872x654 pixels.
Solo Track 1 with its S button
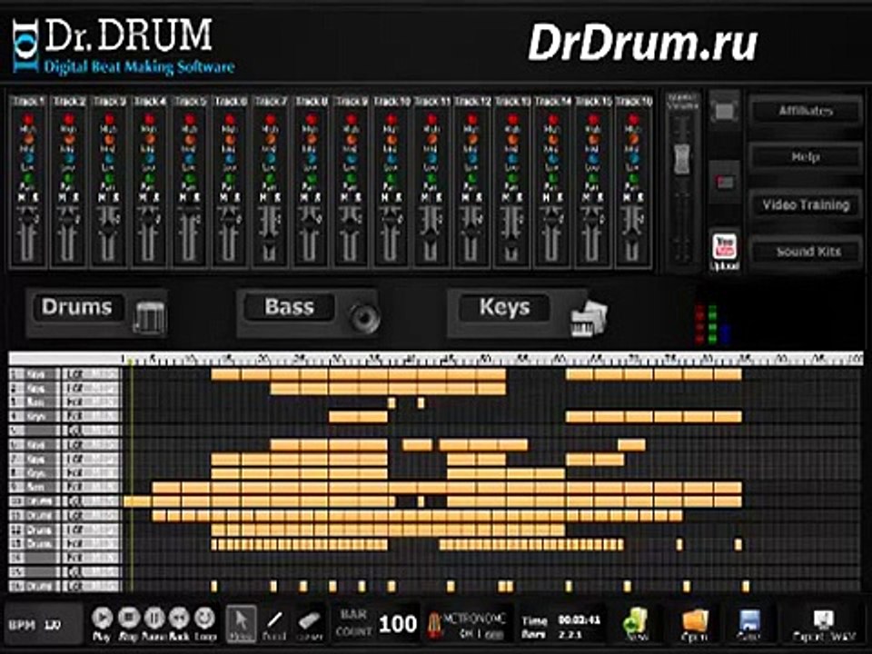[35, 197]
